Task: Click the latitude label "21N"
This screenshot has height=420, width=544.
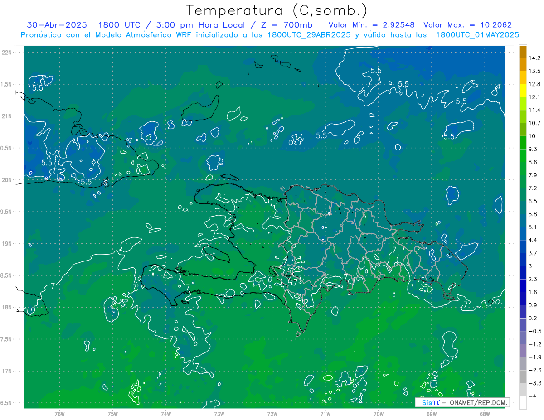Action: point(8,116)
